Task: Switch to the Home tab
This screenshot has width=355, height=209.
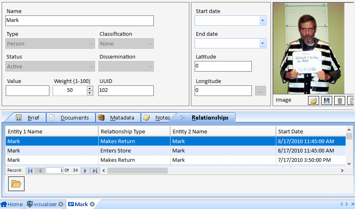Action: (12, 204)
